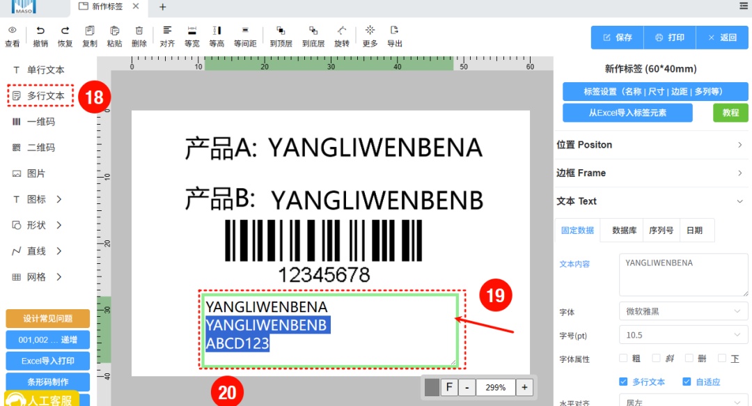Click the 返回 back button
Viewport: 752px width, 406px height.
pos(722,38)
